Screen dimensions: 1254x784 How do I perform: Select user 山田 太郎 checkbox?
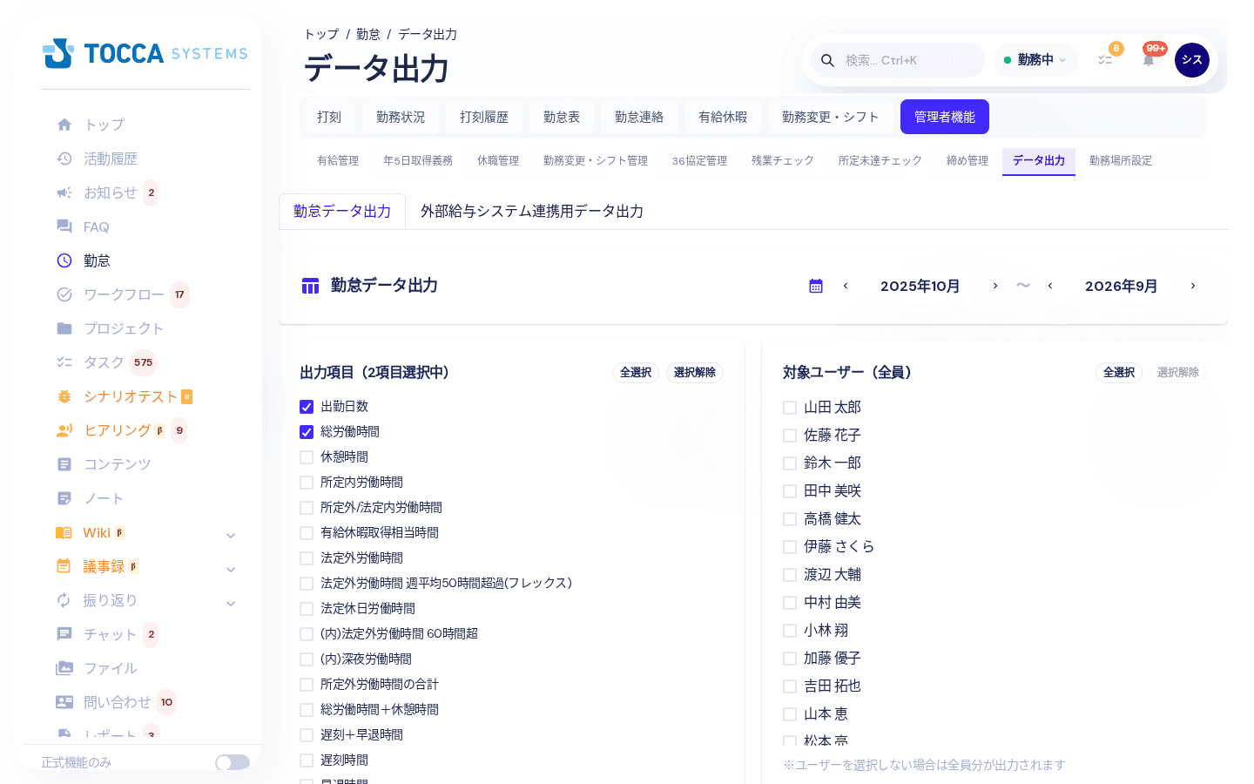tap(790, 408)
